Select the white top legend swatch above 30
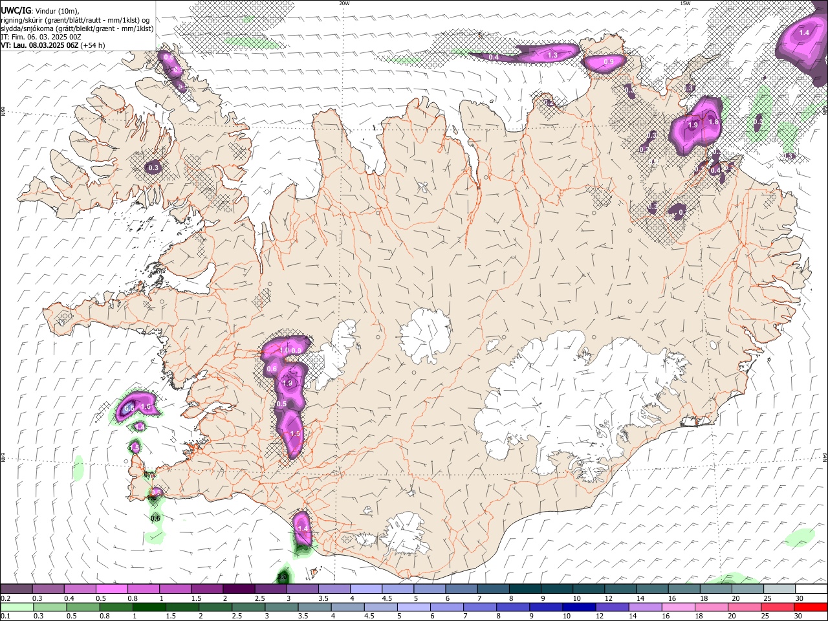The width and height of the screenshot is (828, 621). [x=812, y=589]
